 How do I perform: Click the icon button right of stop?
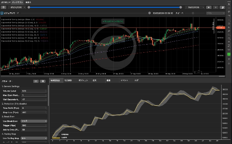(222, 7)
